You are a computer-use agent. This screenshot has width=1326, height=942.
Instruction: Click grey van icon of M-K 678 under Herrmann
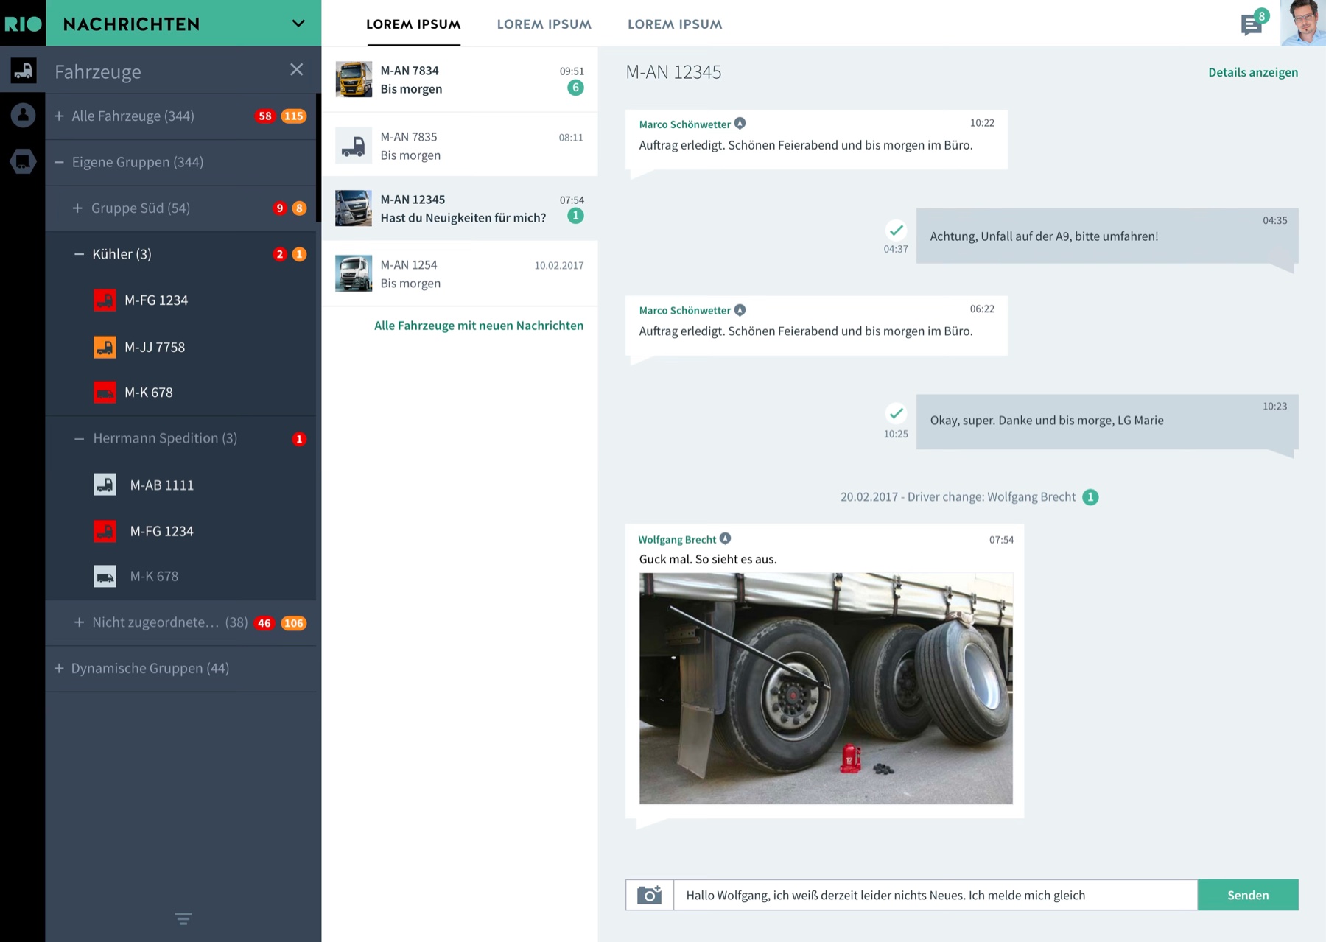pos(105,576)
